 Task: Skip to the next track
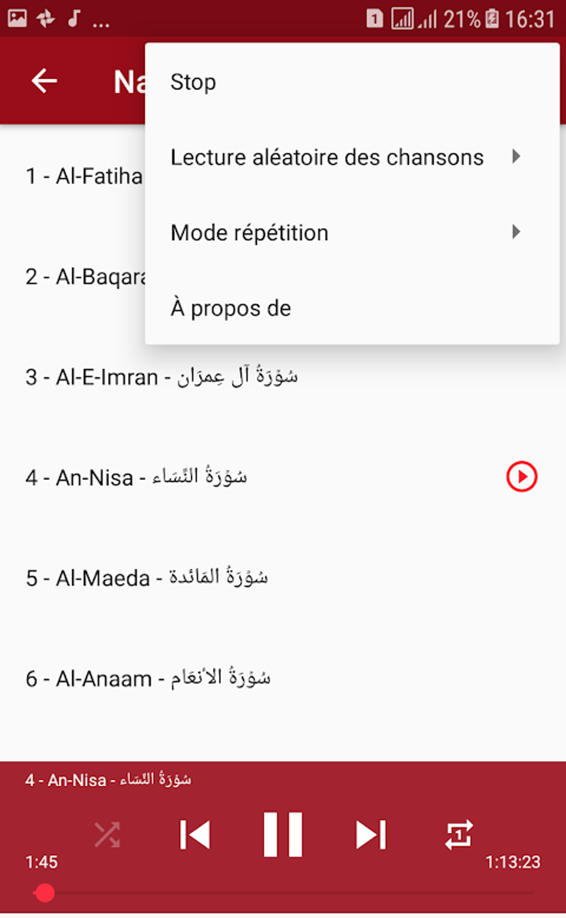pos(371,834)
